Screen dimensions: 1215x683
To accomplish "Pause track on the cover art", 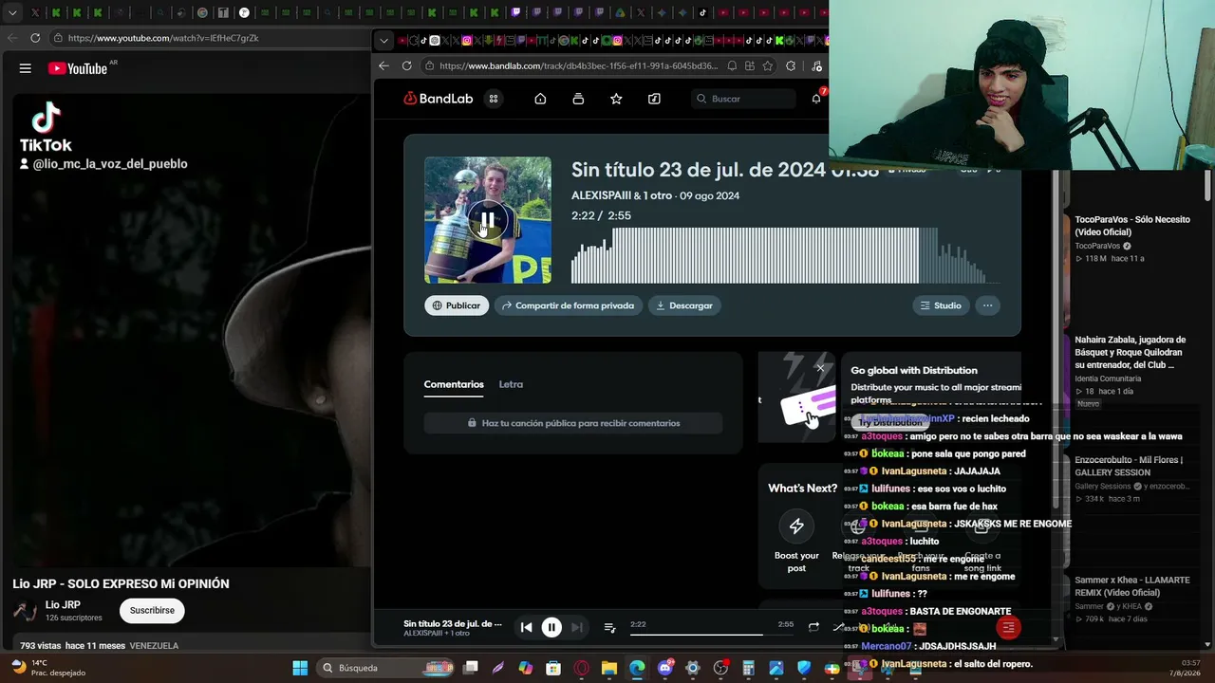I will pyautogui.click(x=487, y=220).
